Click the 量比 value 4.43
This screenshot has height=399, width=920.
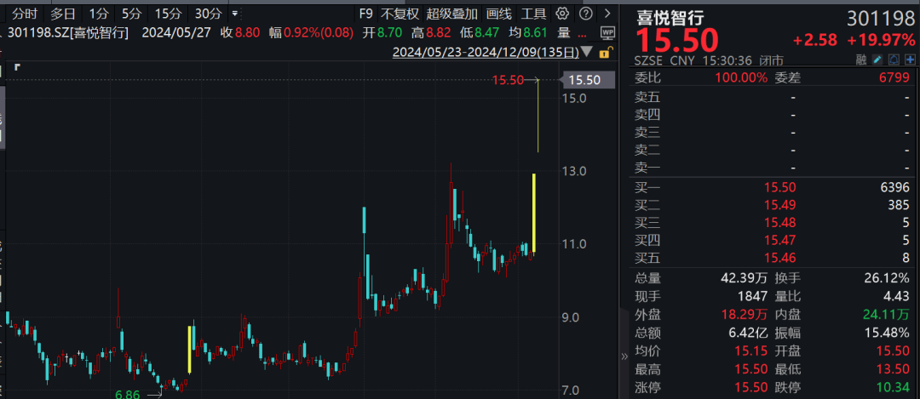tap(897, 296)
